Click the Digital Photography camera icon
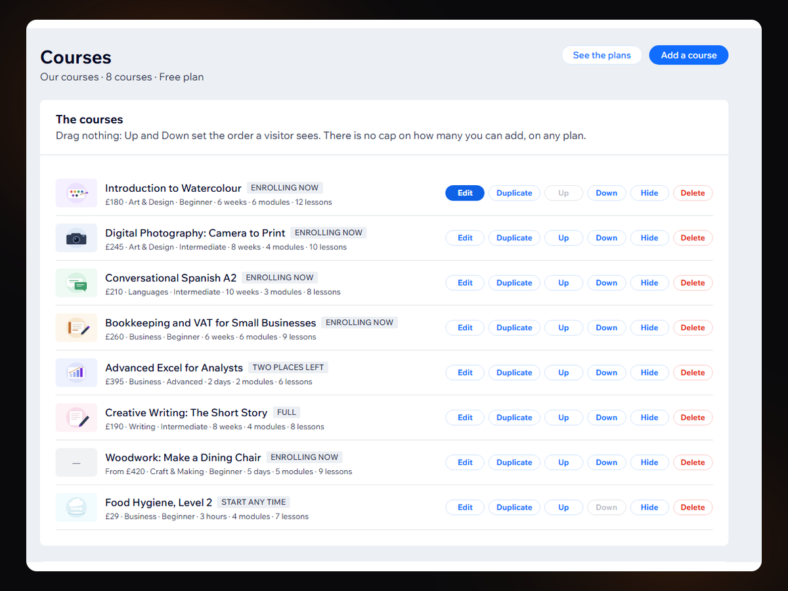The width and height of the screenshot is (788, 591). [76, 238]
